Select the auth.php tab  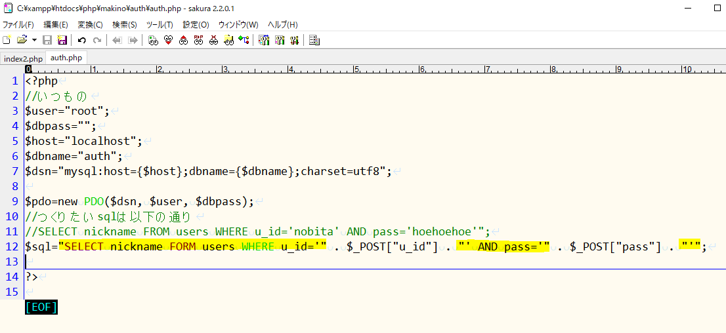click(x=66, y=58)
